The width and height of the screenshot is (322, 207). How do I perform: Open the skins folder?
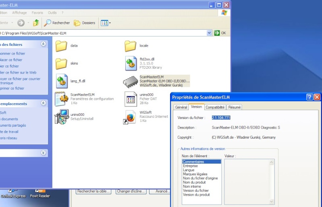(x=61, y=64)
